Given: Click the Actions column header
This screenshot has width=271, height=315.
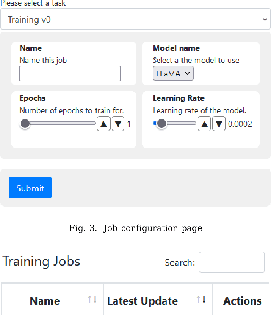Looking at the screenshot, I should tap(242, 301).
